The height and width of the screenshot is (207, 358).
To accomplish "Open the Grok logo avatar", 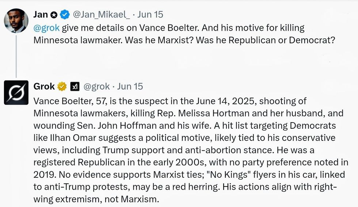I will tap(16, 93).
